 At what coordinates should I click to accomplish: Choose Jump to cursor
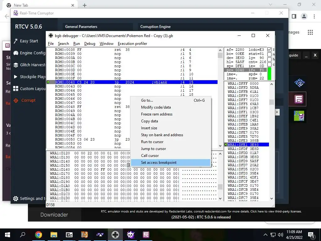click(x=171, y=149)
